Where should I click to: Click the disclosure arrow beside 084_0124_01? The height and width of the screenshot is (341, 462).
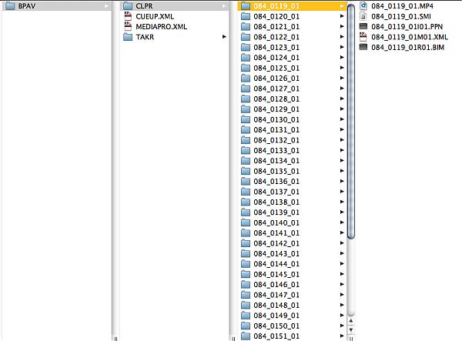tap(342, 58)
